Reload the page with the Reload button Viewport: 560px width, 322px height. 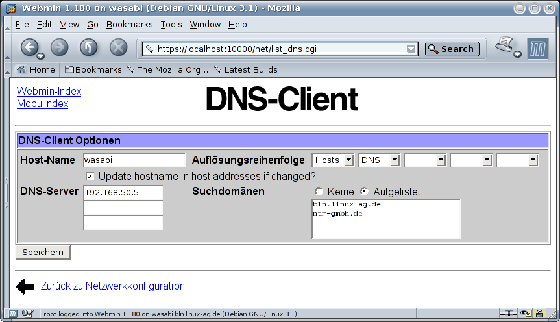88,47
